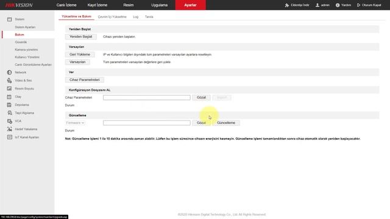Open the Firmware type dropdown
The image size is (390, 219).
tap(75, 123)
